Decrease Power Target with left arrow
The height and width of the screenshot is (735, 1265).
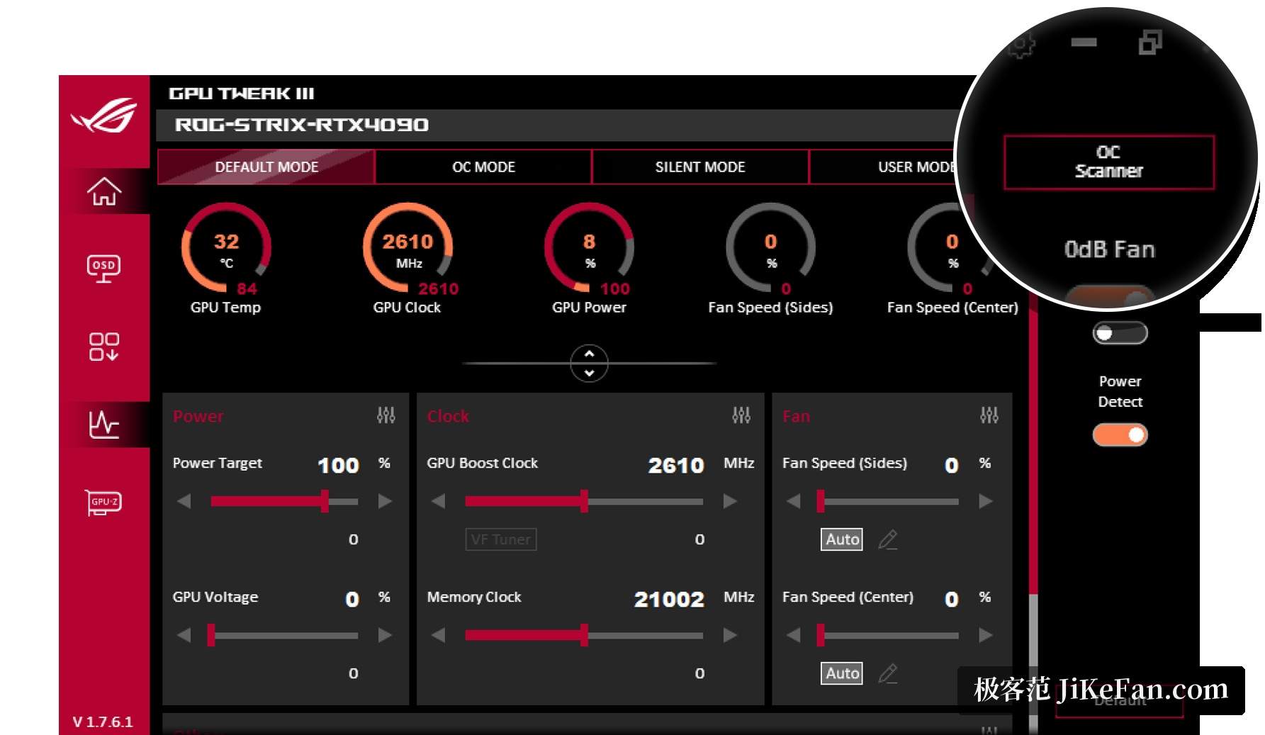coord(184,501)
